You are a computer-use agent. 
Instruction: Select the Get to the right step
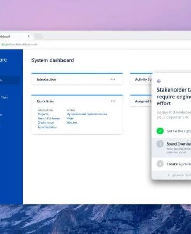click(171, 131)
